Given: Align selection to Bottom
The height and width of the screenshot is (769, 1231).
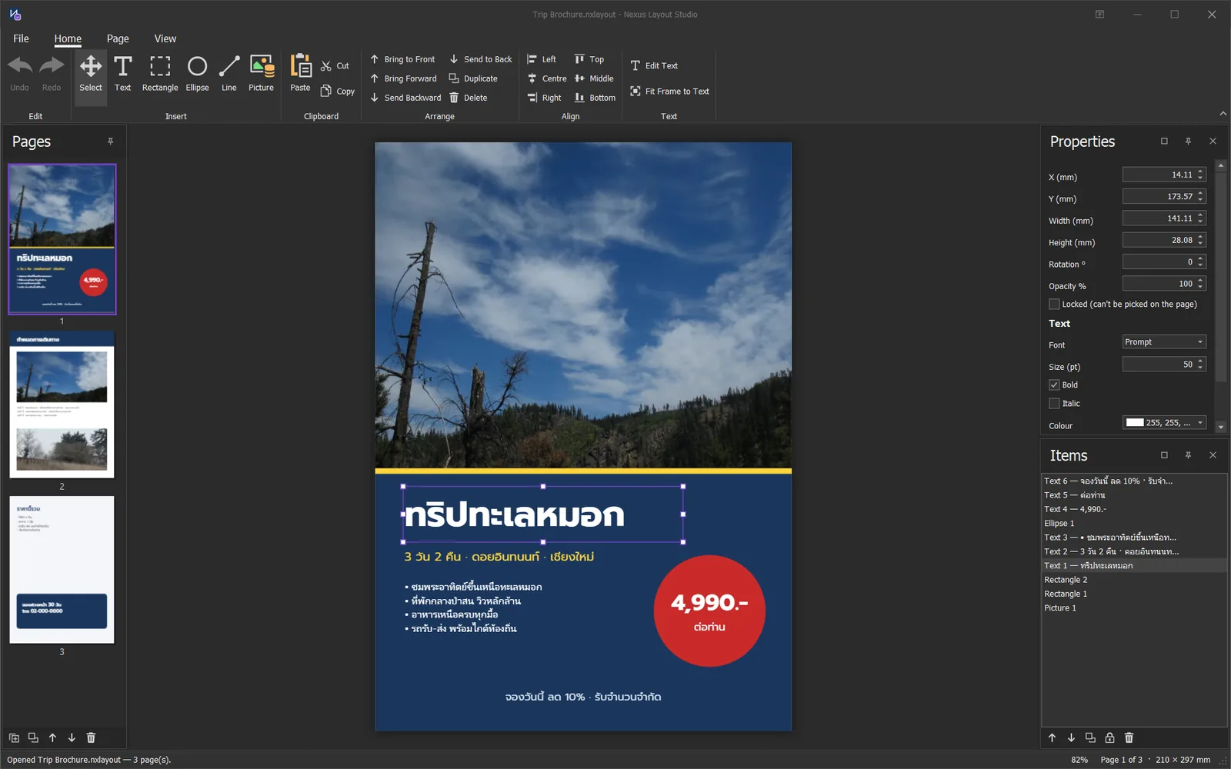Looking at the screenshot, I should point(595,98).
